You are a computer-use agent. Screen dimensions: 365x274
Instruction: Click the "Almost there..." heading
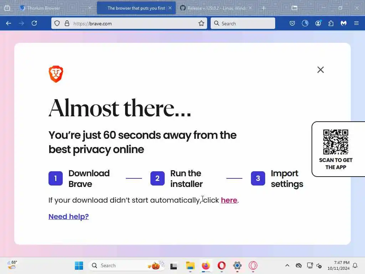click(120, 108)
